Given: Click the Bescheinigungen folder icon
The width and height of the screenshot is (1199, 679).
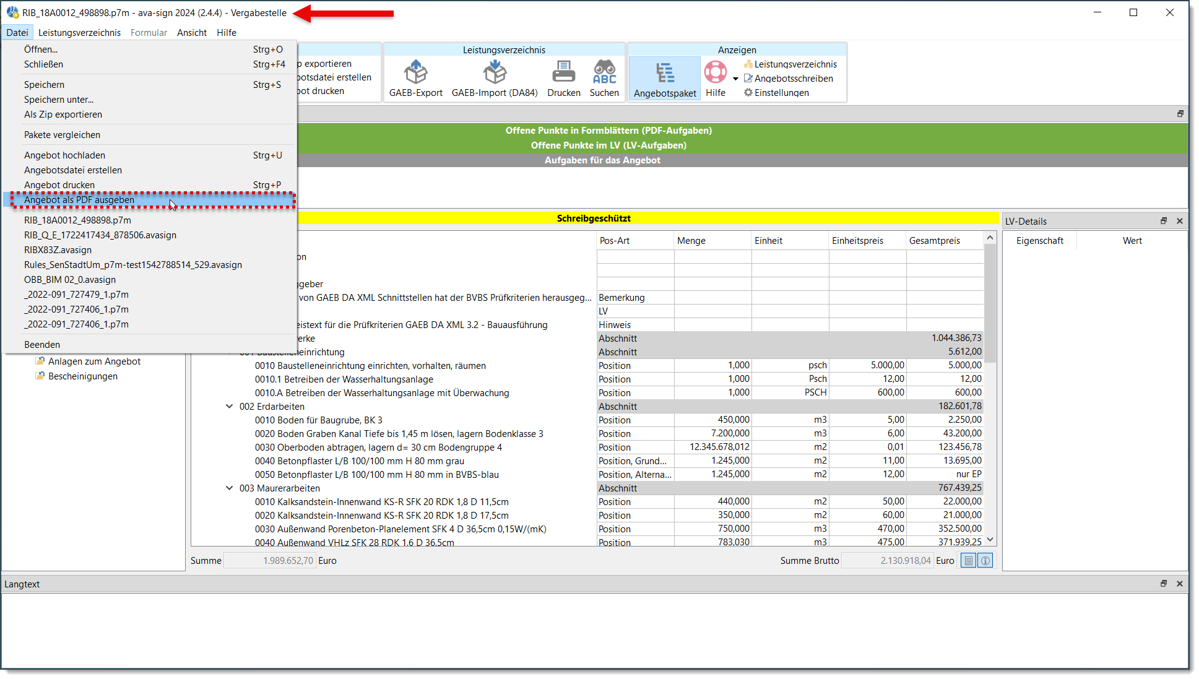Looking at the screenshot, I should click(x=40, y=376).
